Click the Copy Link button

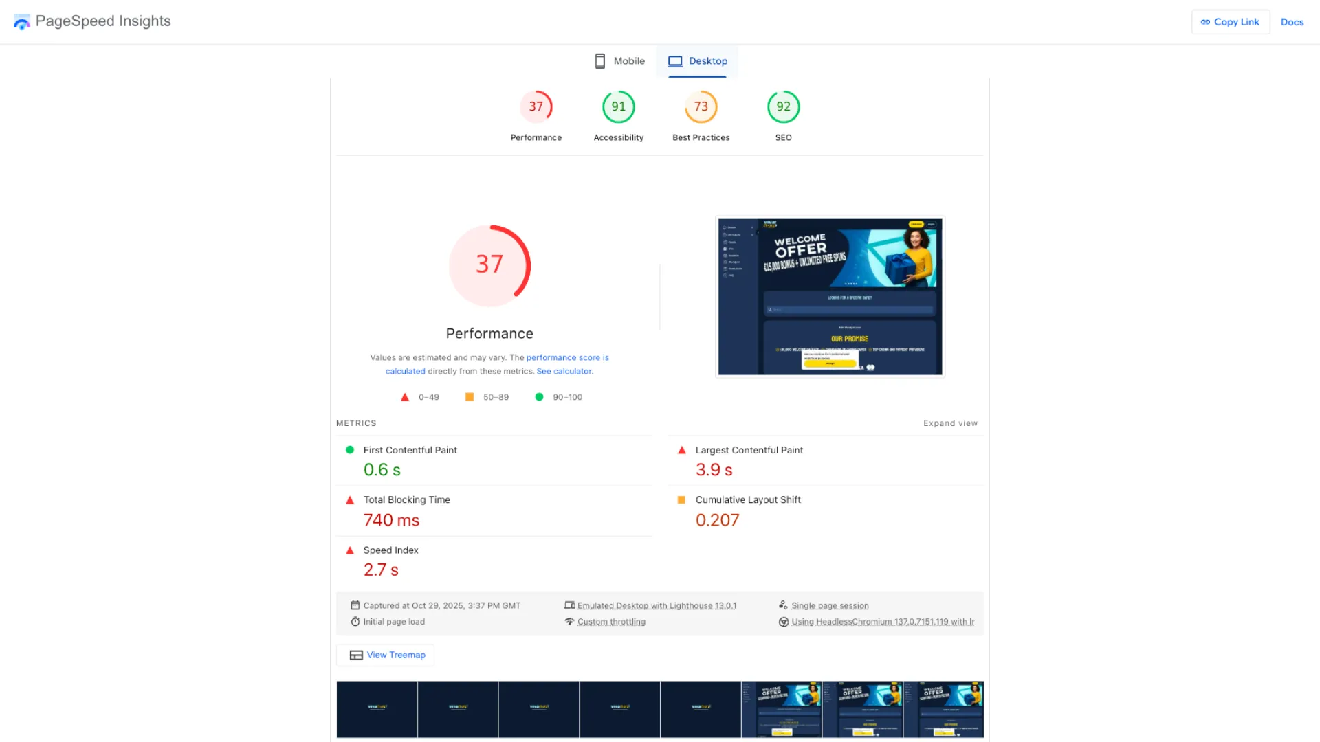[1231, 21]
